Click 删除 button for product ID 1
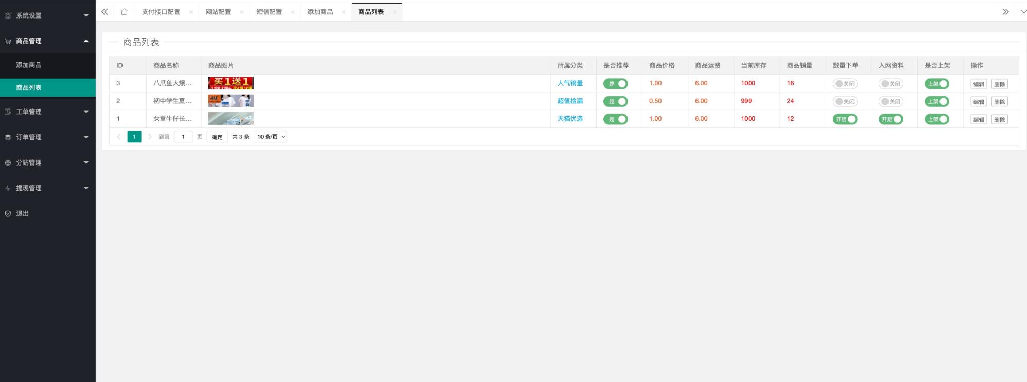 point(999,120)
